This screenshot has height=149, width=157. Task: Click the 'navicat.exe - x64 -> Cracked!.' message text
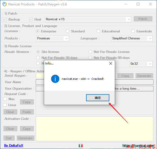tap(83, 79)
